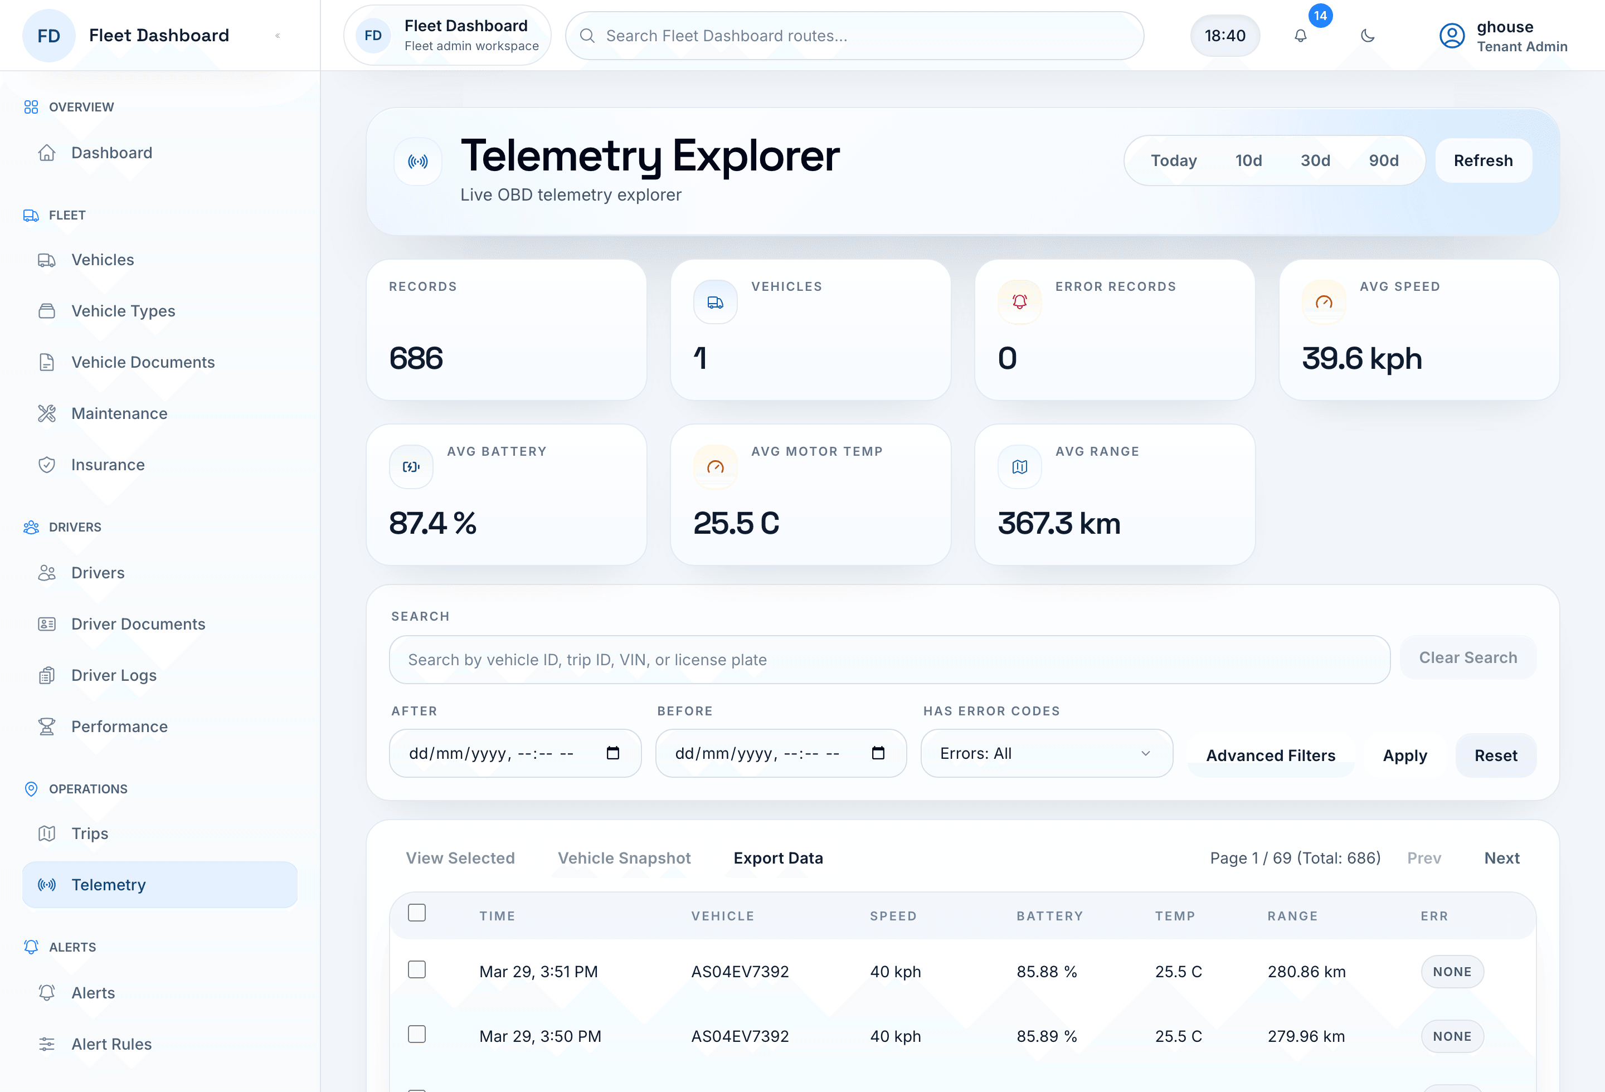Click the Performance trophy icon
This screenshot has height=1092, width=1605.
pos(46,726)
